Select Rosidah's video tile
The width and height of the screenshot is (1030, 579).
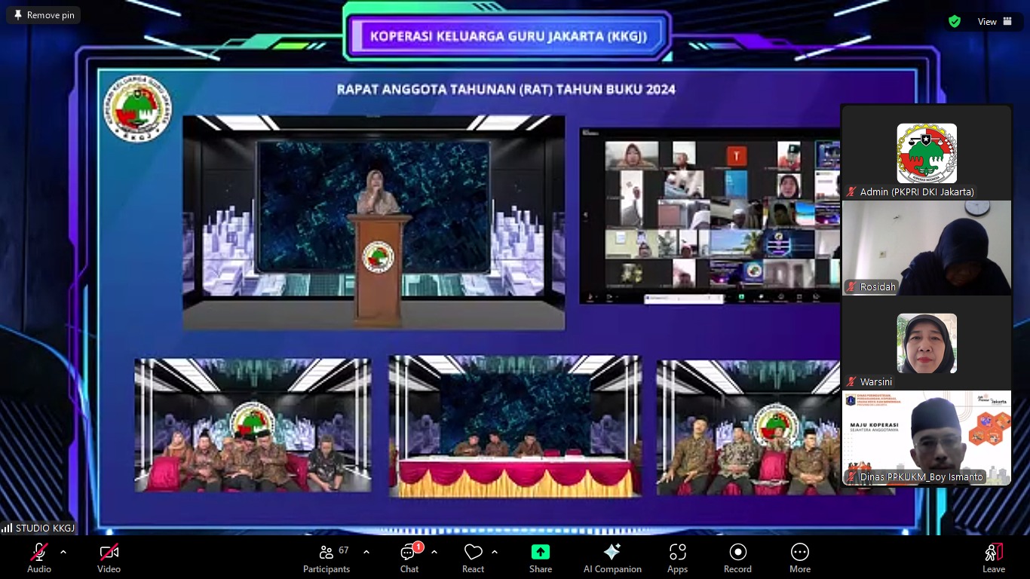pyautogui.click(x=927, y=247)
